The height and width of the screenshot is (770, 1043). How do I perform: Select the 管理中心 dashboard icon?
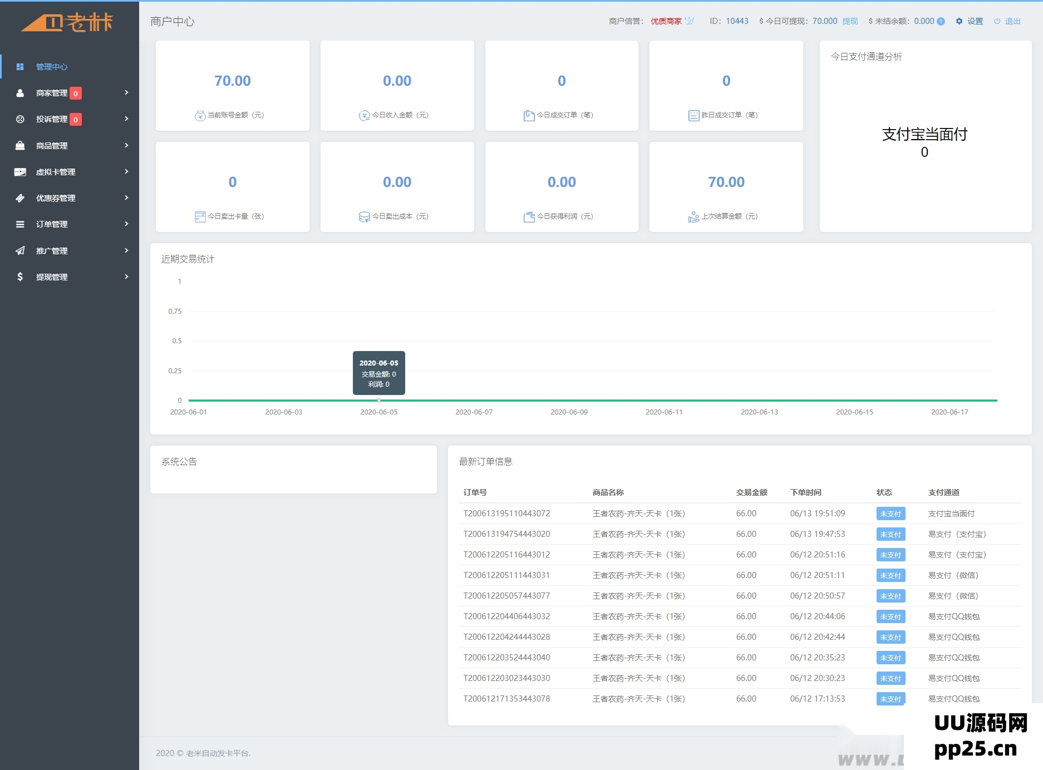click(x=21, y=66)
